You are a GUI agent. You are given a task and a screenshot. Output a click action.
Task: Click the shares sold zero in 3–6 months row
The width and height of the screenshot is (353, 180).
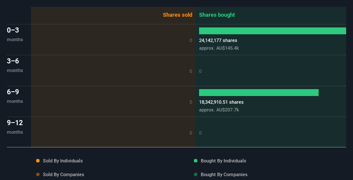(x=191, y=71)
